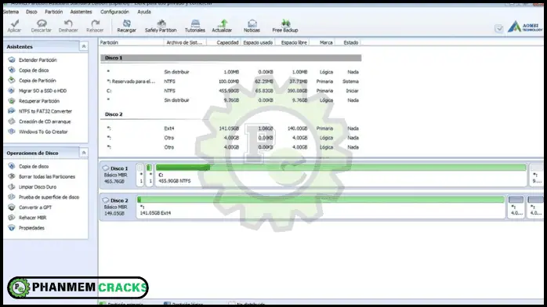Click the Prueba de superficie de disco icon
The height and width of the screenshot is (307, 547).
12,197
